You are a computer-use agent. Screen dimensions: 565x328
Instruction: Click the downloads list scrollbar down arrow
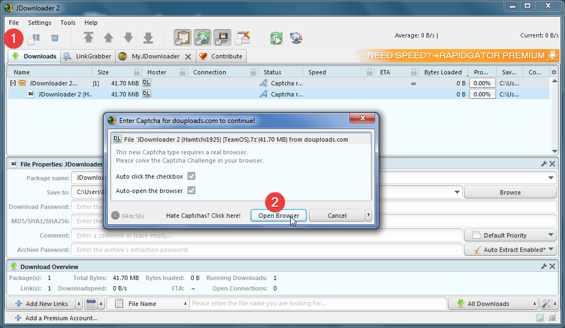555,151
